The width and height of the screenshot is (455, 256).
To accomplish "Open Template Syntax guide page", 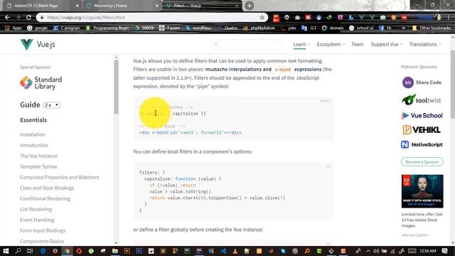I will point(38,166).
